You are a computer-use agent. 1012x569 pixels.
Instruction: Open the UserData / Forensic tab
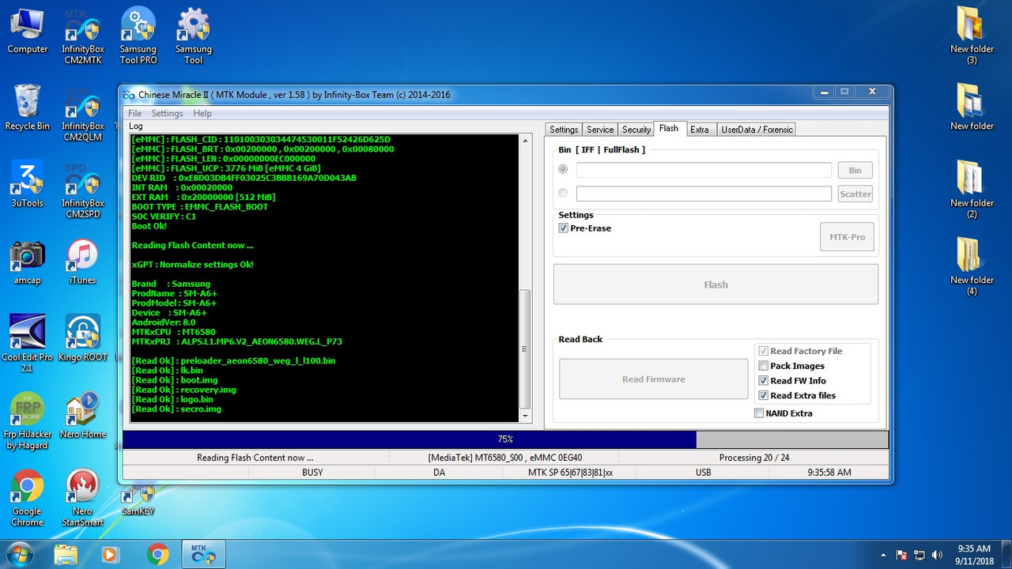pyautogui.click(x=756, y=130)
